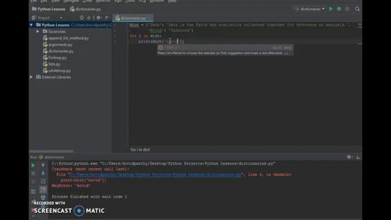Click the scroll-from-source target icon in Project panel
Viewport: 391px width, 220px height.
coord(82,18)
